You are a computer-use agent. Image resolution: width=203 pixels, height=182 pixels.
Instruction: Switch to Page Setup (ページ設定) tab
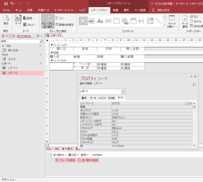140,10
